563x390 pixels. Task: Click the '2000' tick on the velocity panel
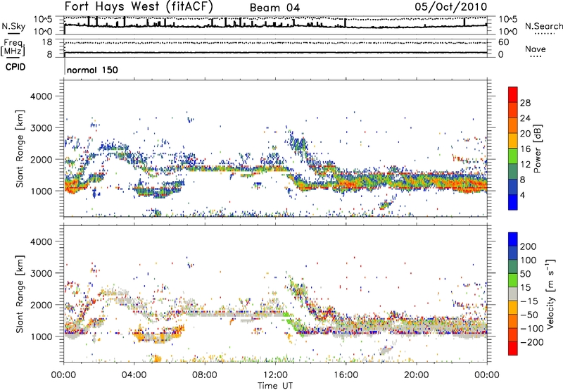(42, 305)
